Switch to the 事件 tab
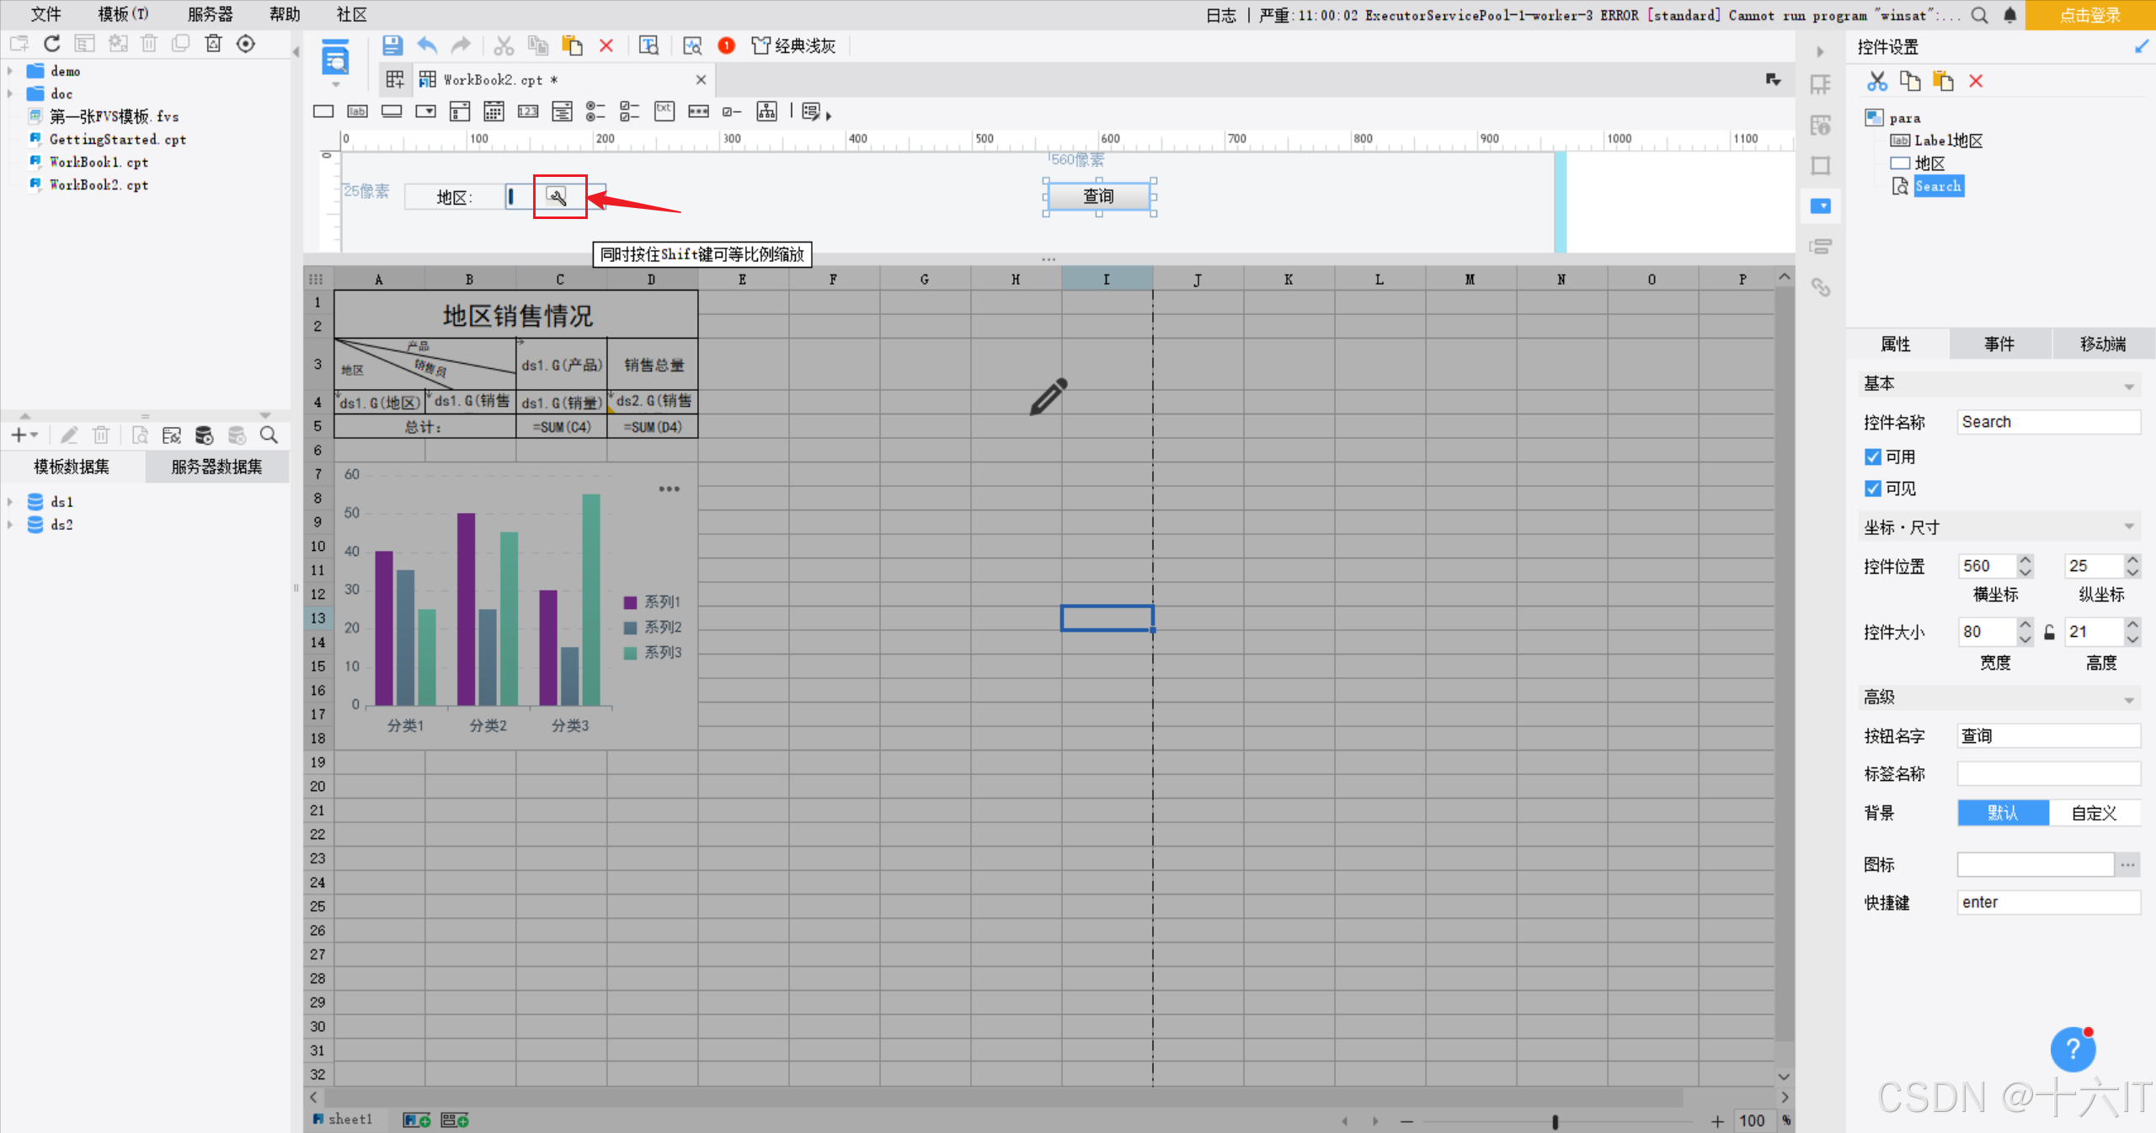The height and width of the screenshot is (1133, 2156). point(1999,344)
